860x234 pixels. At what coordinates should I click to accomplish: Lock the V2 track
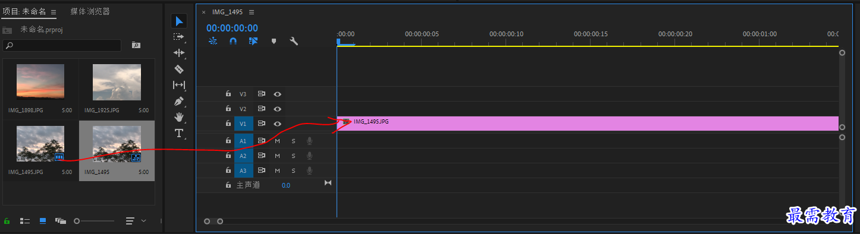[x=228, y=109]
